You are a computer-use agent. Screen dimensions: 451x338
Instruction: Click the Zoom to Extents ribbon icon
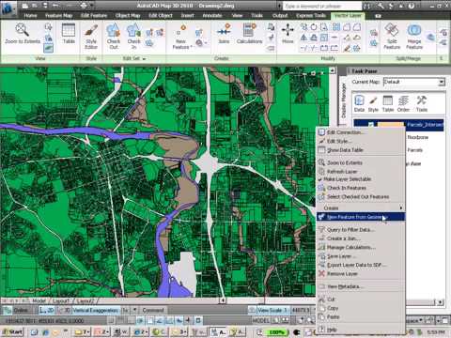[23, 30]
